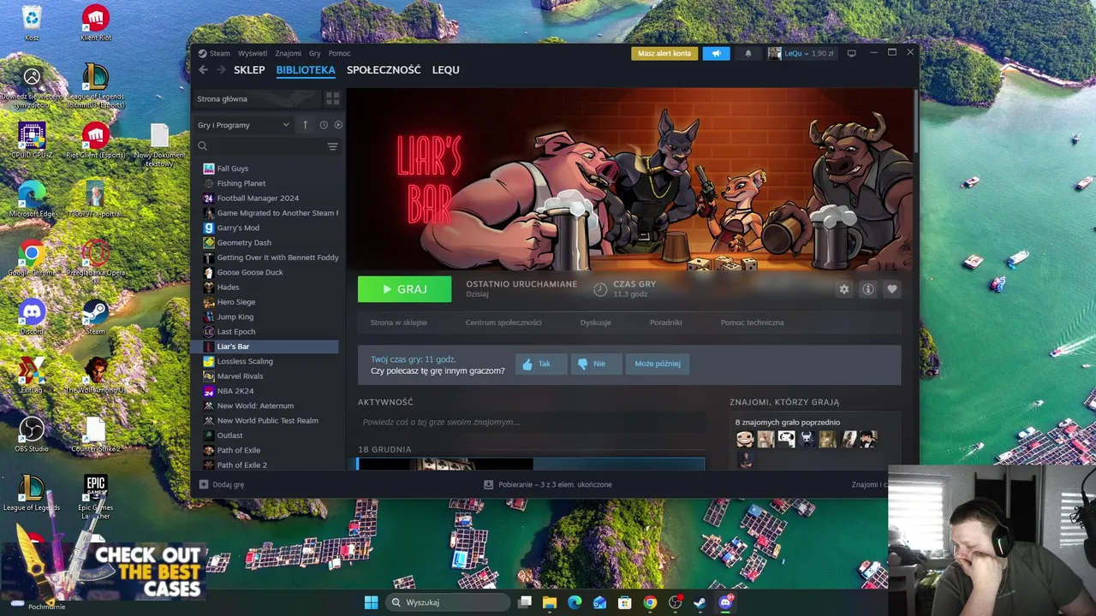Click the Masz alert konta button
The height and width of the screenshot is (616, 1096).
pyautogui.click(x=664, y=53)
